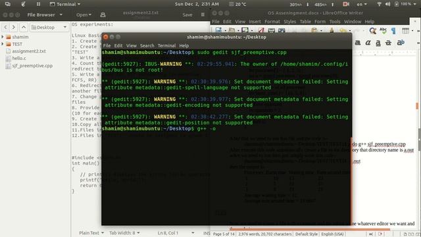421x237 pixels.
Task: Open the terminal Terminal menu
Action: click(166, 45)
